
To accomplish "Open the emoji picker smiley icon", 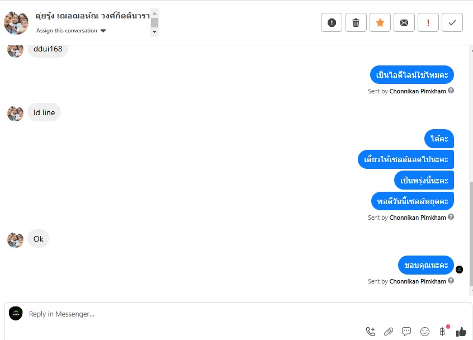I will coord(425,332).
